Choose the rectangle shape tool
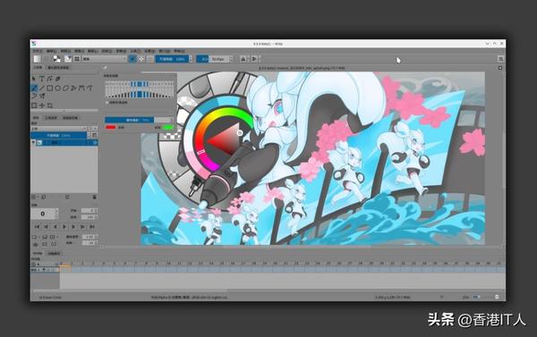This screenshot has height=337, width=537. 49,88
